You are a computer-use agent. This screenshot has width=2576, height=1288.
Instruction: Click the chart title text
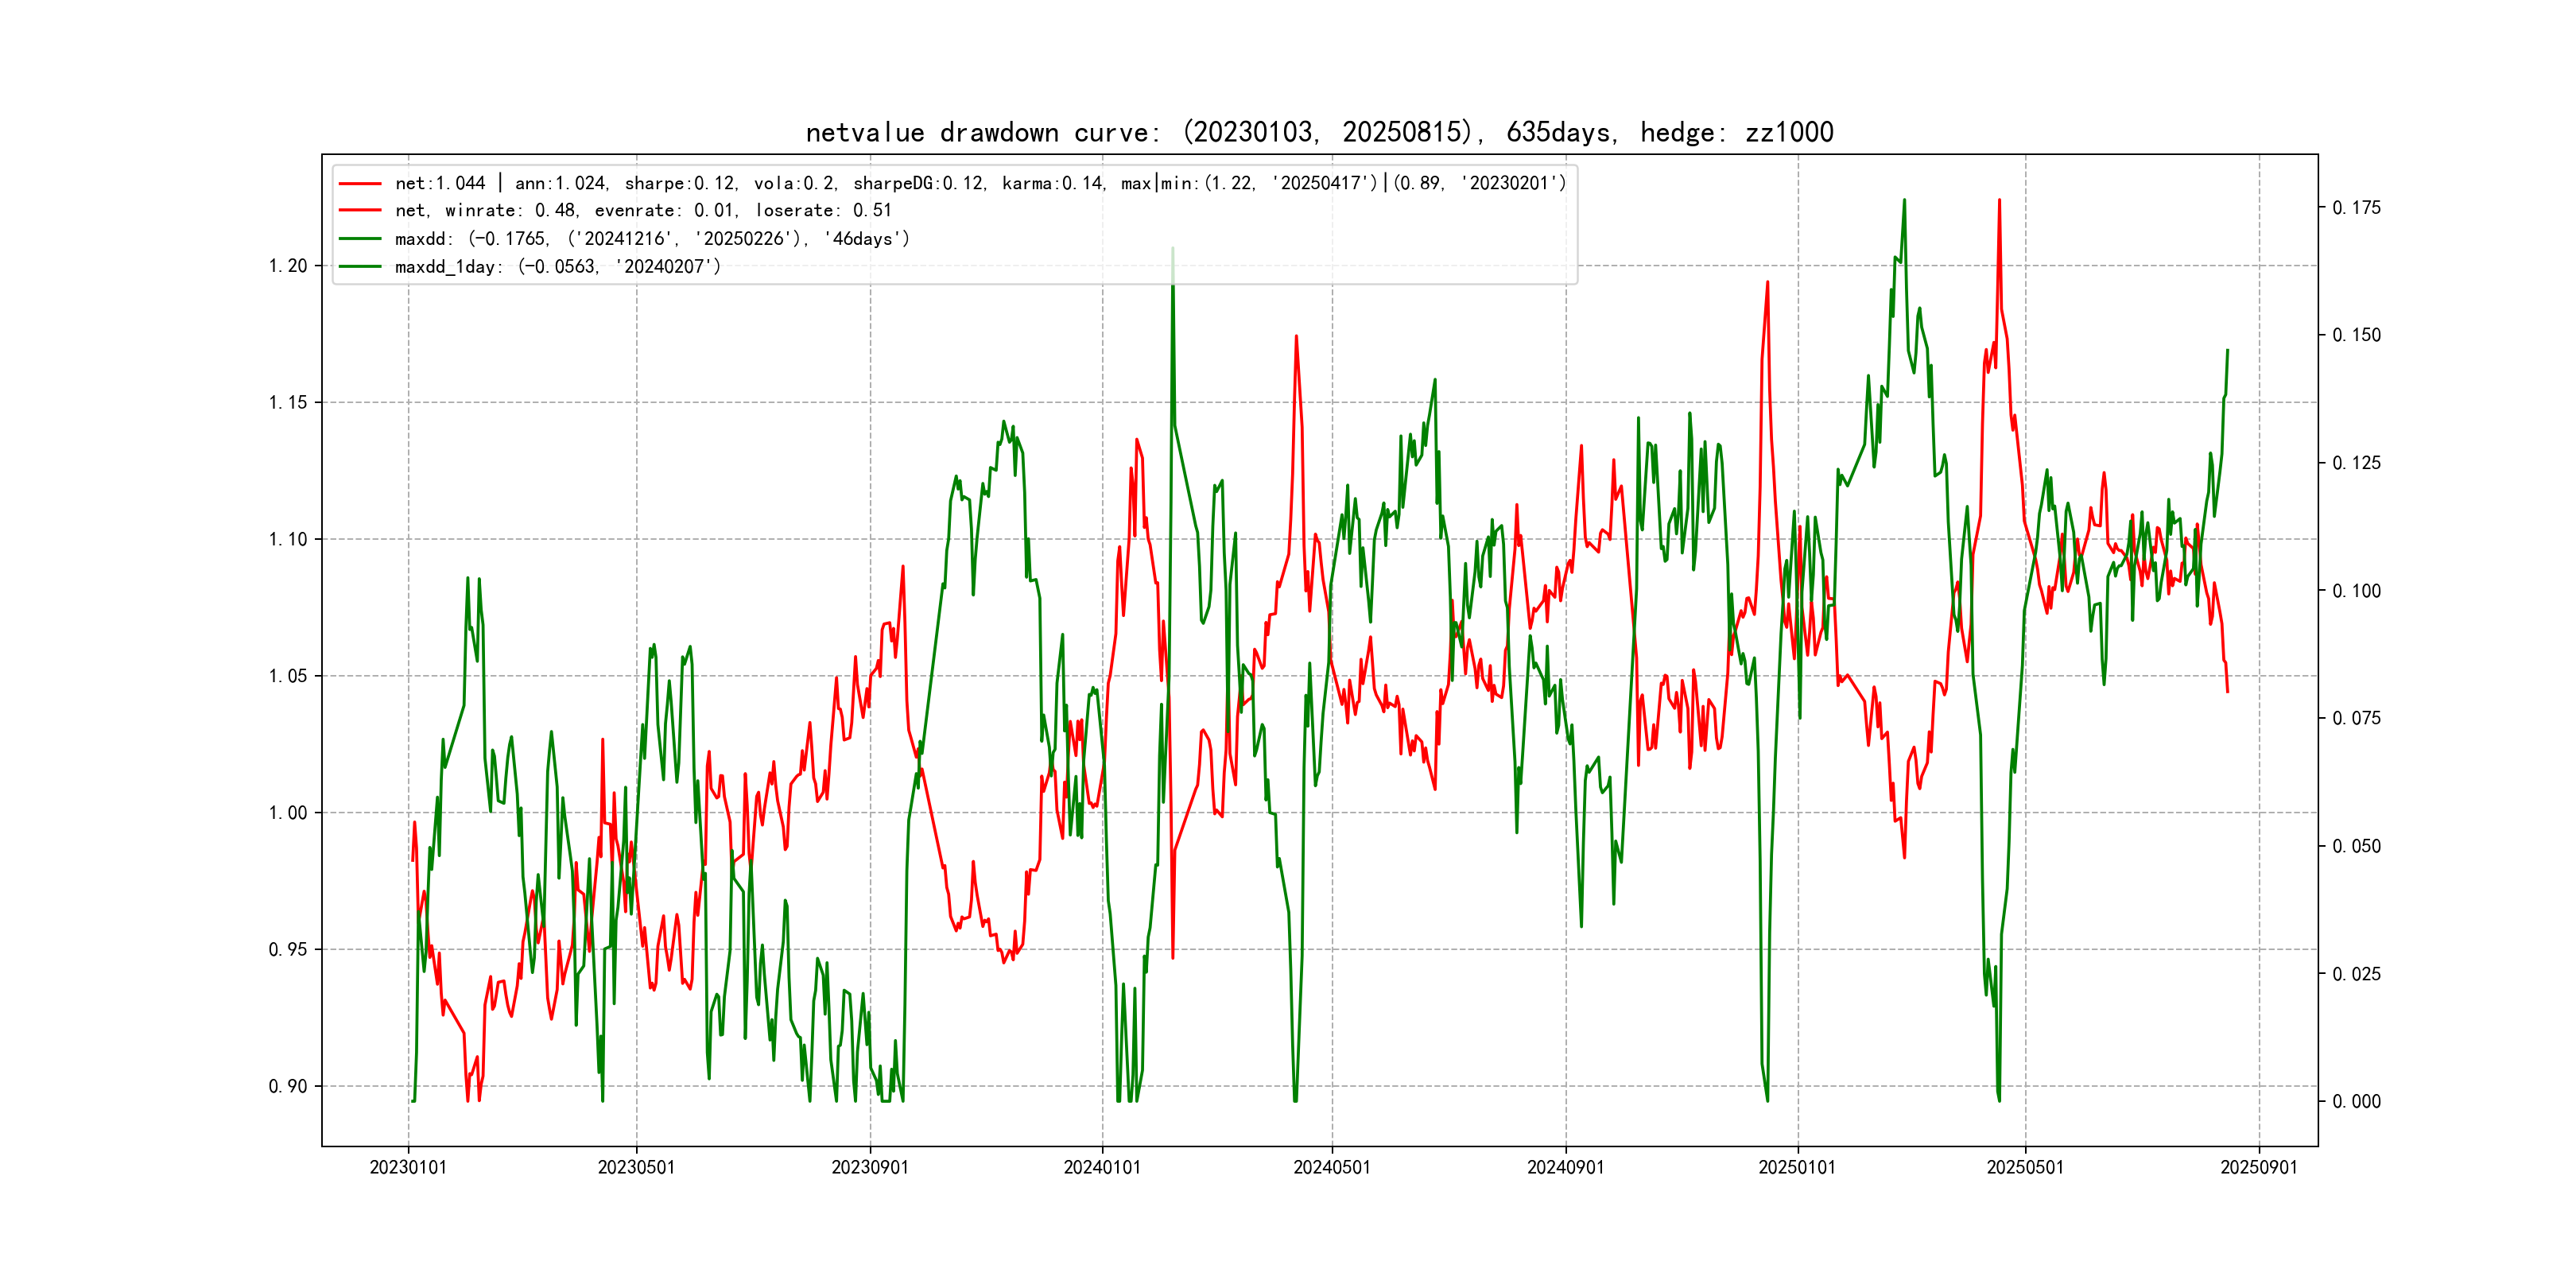pyautogui.click(x=1319, y=132)
